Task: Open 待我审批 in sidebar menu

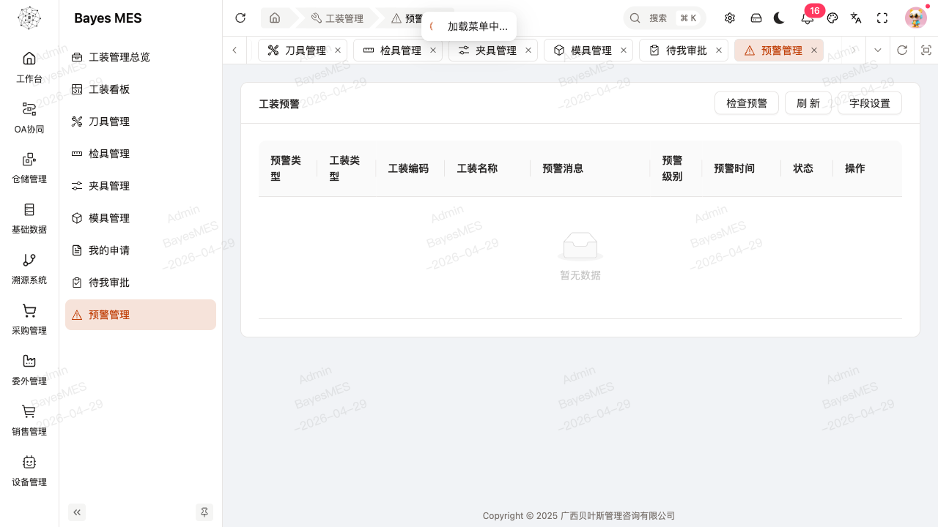Action: tap(141, 283)
